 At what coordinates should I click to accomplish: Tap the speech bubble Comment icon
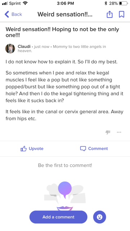[x=83, y=149]
